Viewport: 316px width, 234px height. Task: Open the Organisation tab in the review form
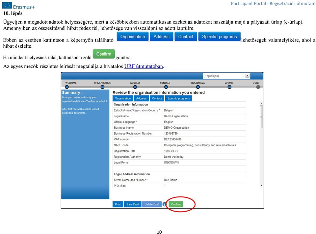pyautogui.click(x=123, y=98)
